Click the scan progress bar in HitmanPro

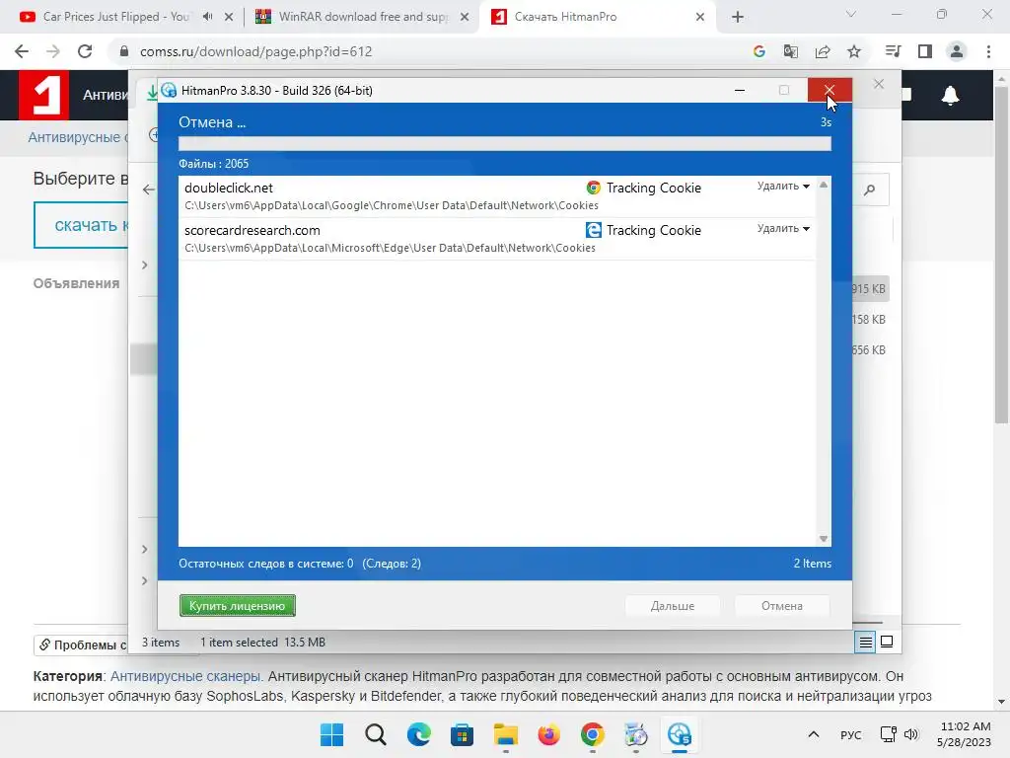tap(504, 144)
